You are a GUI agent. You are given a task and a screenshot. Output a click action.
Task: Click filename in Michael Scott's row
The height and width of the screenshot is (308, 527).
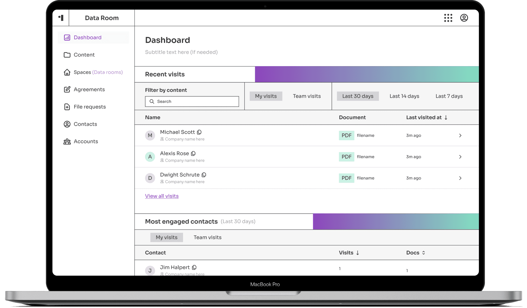(x=365, y=135)
